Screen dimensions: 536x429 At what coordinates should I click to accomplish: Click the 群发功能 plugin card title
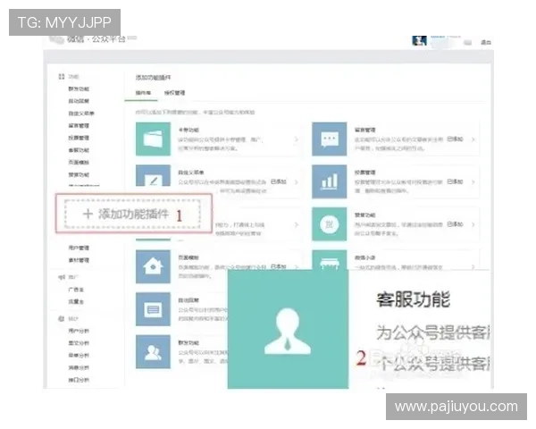tap(188, 343)
